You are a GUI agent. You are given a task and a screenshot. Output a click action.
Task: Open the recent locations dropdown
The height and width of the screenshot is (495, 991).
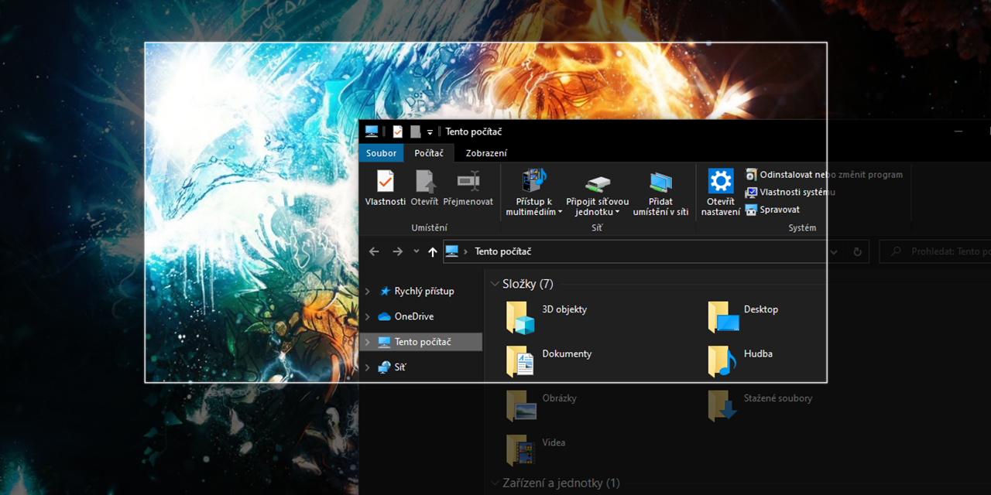[x=416, y=251]
